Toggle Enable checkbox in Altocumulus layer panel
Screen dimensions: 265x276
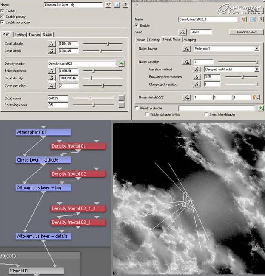click(x=2, y=11)
